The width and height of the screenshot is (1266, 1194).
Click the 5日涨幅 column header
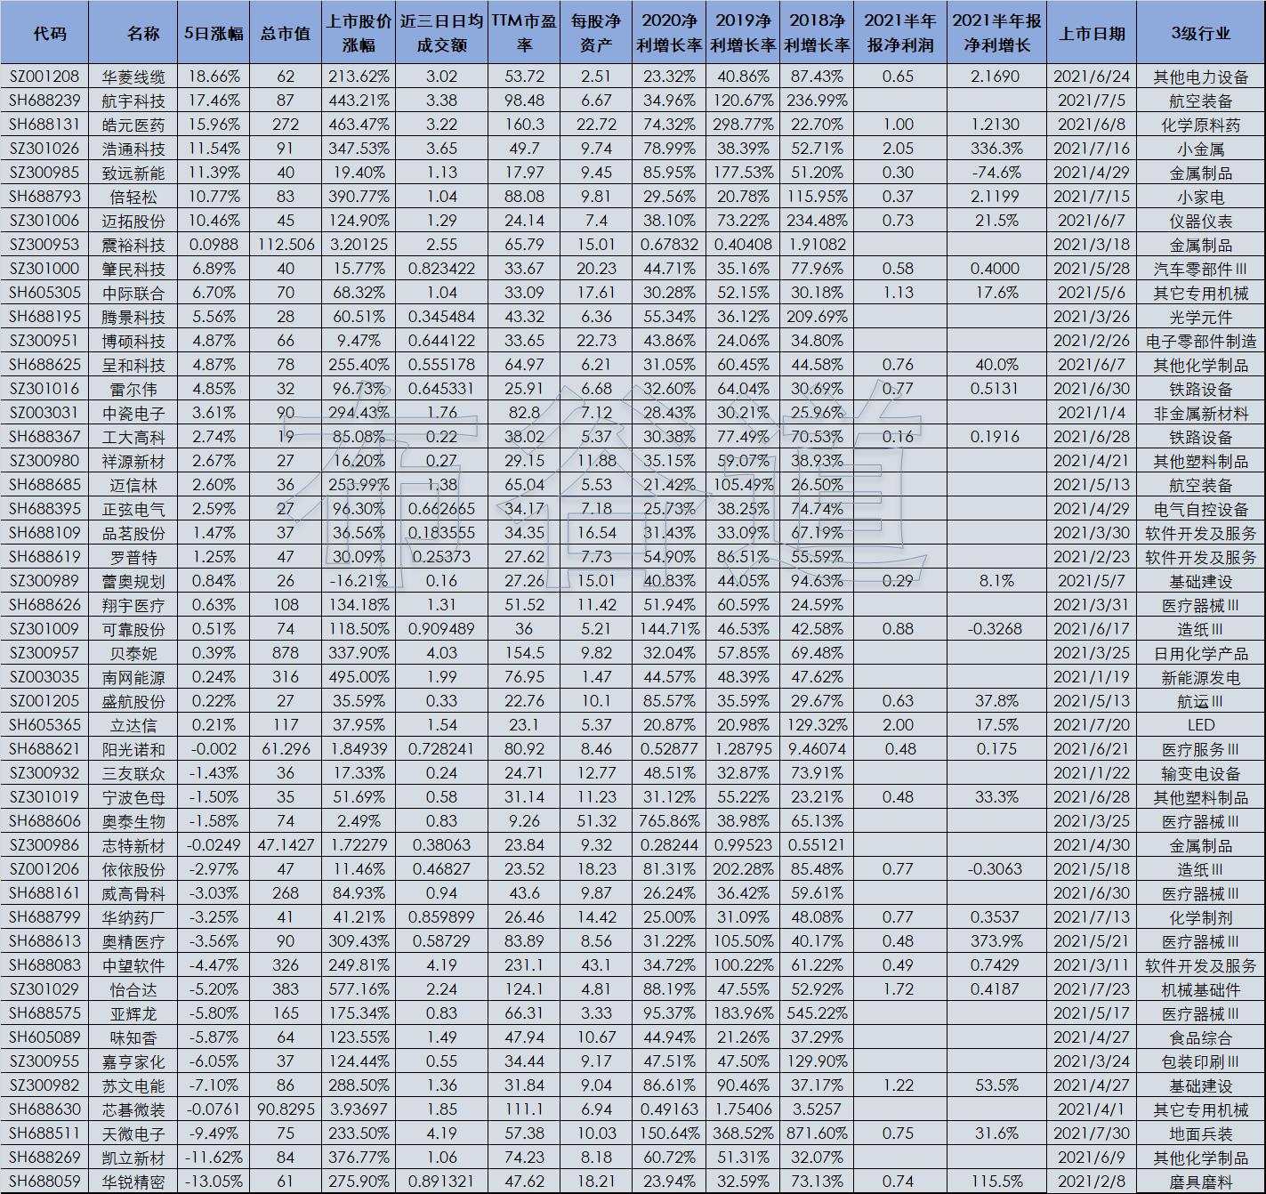[214, 33]
